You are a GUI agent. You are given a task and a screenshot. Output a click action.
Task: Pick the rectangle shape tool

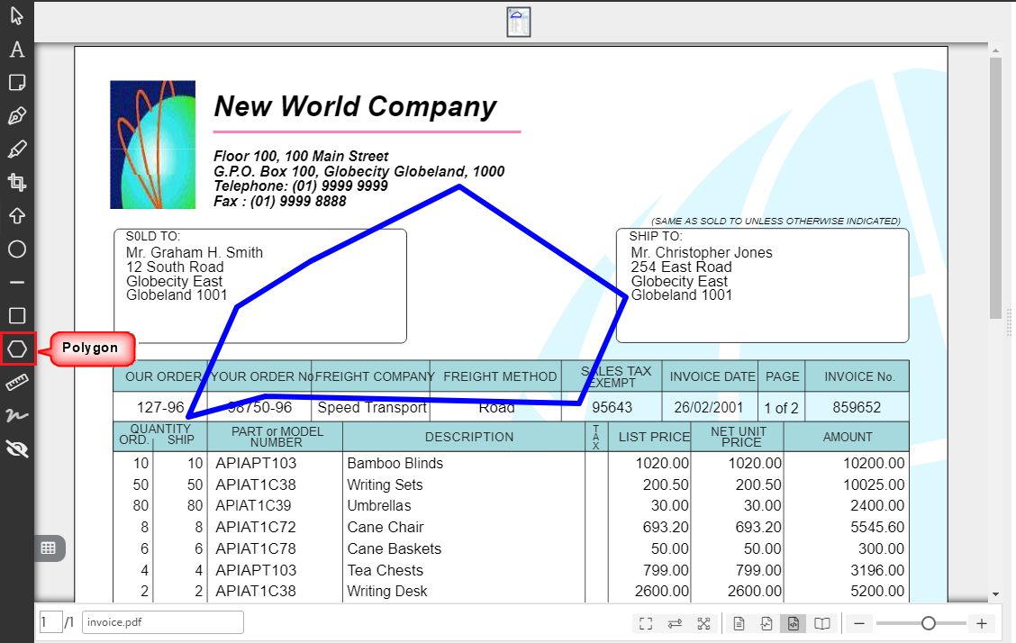pos(17,315)
